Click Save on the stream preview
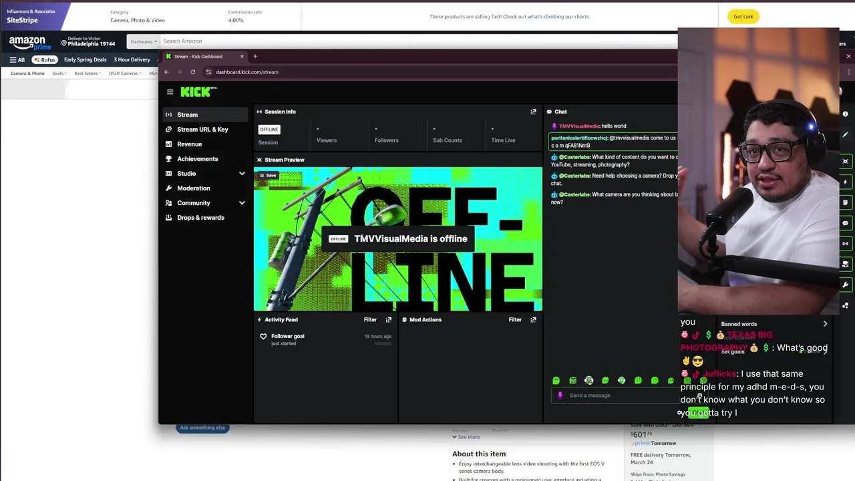The height and width of the screenshot is (481, 855). [x=268, y=176]
